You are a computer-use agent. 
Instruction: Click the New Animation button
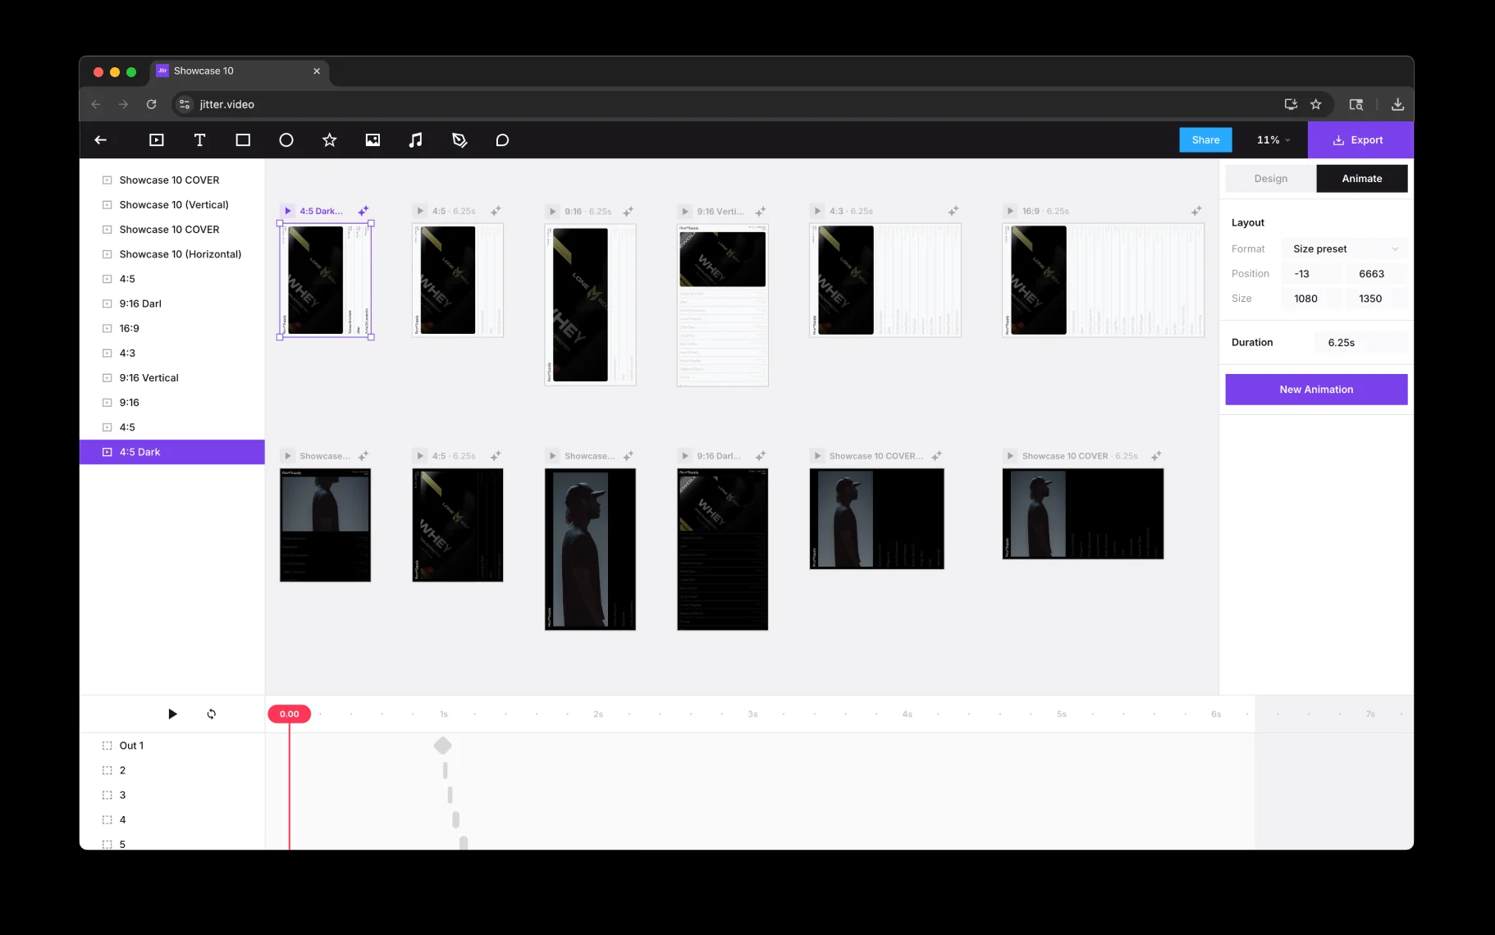1315,390
